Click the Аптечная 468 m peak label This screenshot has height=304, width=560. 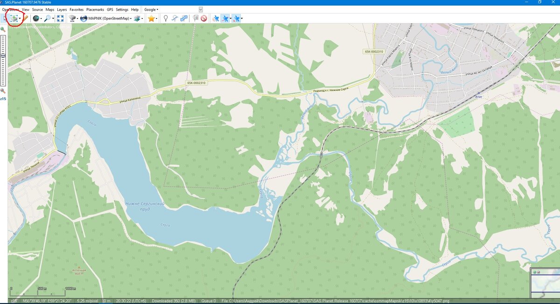[79, 272]
